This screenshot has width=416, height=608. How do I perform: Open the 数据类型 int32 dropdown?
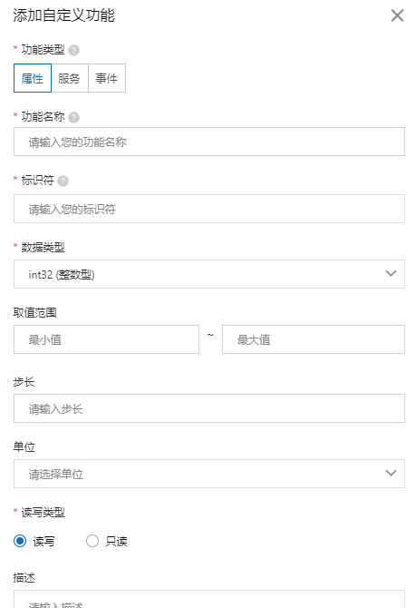[209, 274]
